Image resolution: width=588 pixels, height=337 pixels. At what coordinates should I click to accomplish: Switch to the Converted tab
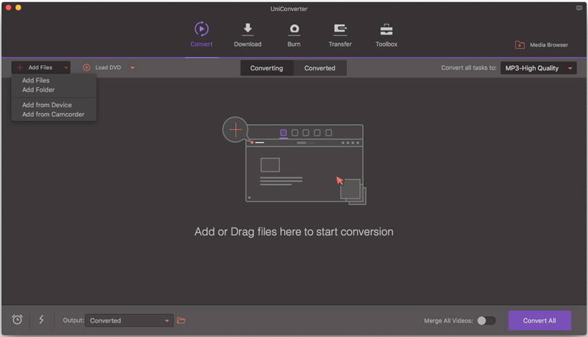320,68
